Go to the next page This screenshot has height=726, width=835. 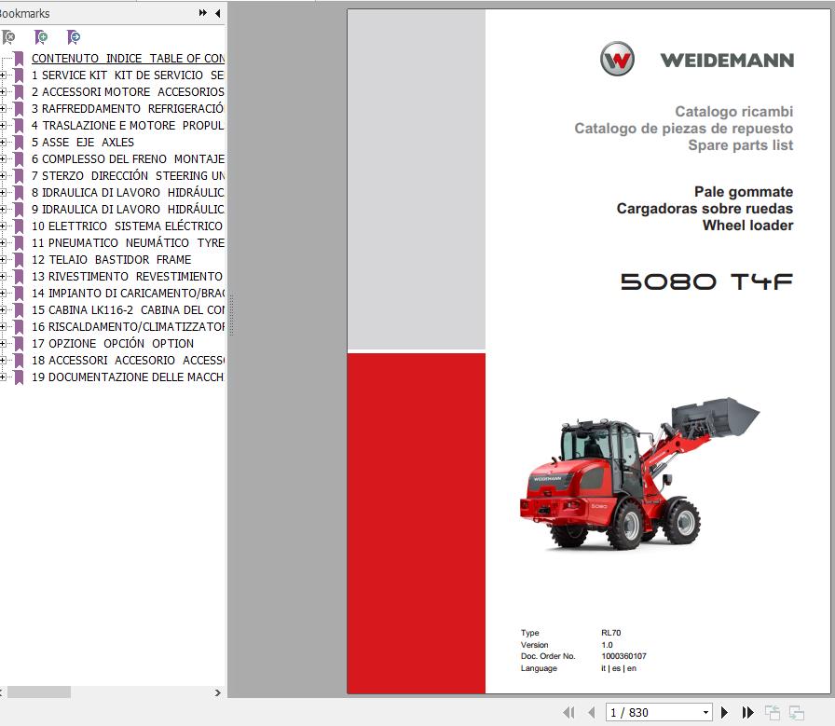(x=724, y=712)
